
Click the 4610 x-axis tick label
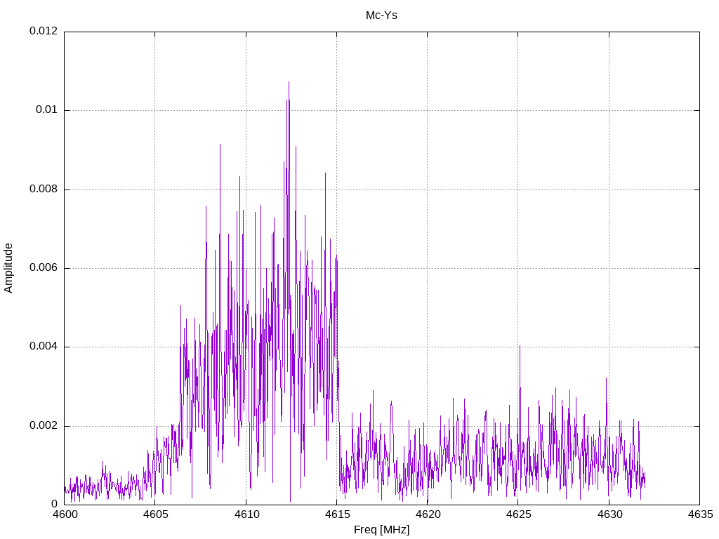(246, 514)
